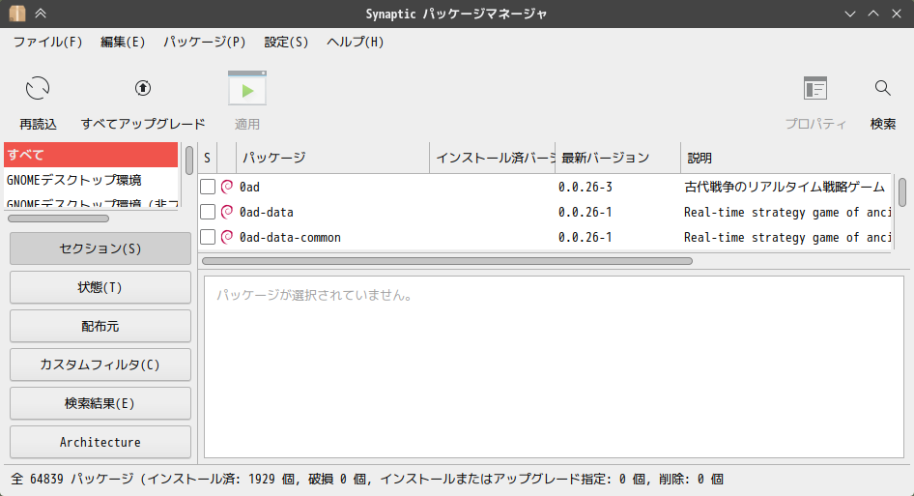
Task: Maximize the Synaptic window
Action: tap(873, 14)
